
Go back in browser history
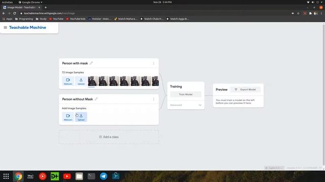pyautogui.click(x=4, y=13)
